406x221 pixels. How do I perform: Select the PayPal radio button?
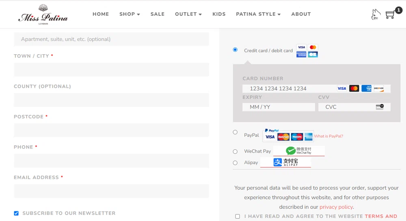[235, 132]
